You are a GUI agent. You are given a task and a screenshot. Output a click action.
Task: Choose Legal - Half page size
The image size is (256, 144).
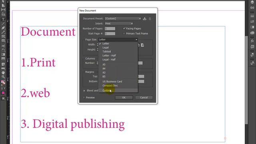coord(118,60)
